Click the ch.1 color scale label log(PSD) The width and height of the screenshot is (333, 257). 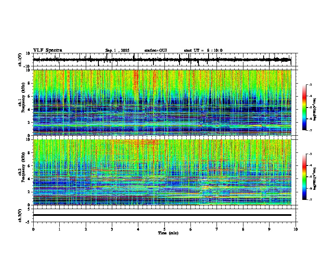(315, 110)
